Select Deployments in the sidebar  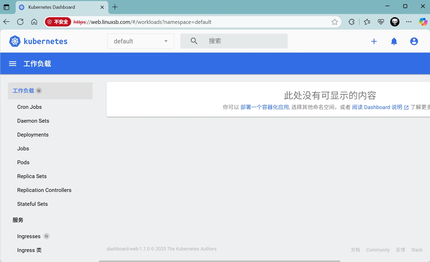click(33, 135)
